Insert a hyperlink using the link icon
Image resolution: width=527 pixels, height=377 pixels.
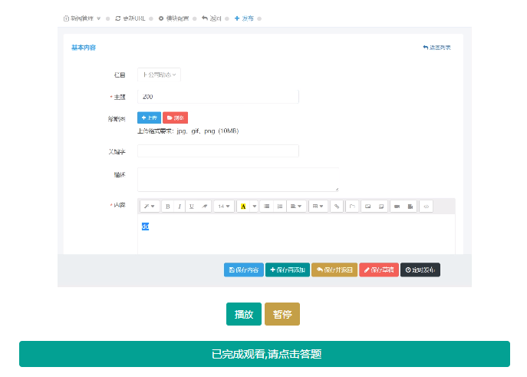(x=336, y=206)
